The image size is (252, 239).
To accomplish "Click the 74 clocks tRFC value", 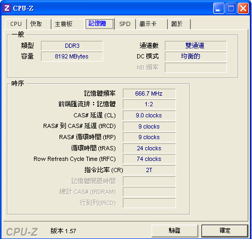I will [x=149, y=159].
